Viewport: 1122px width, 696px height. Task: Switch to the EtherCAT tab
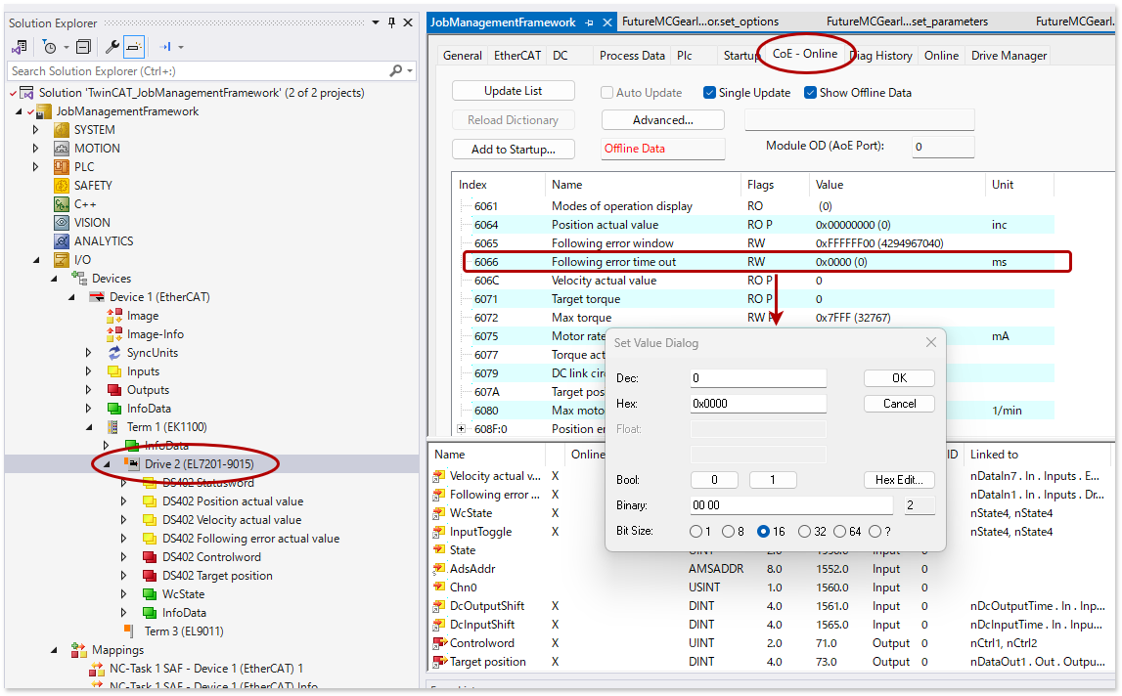pos(517,55)
